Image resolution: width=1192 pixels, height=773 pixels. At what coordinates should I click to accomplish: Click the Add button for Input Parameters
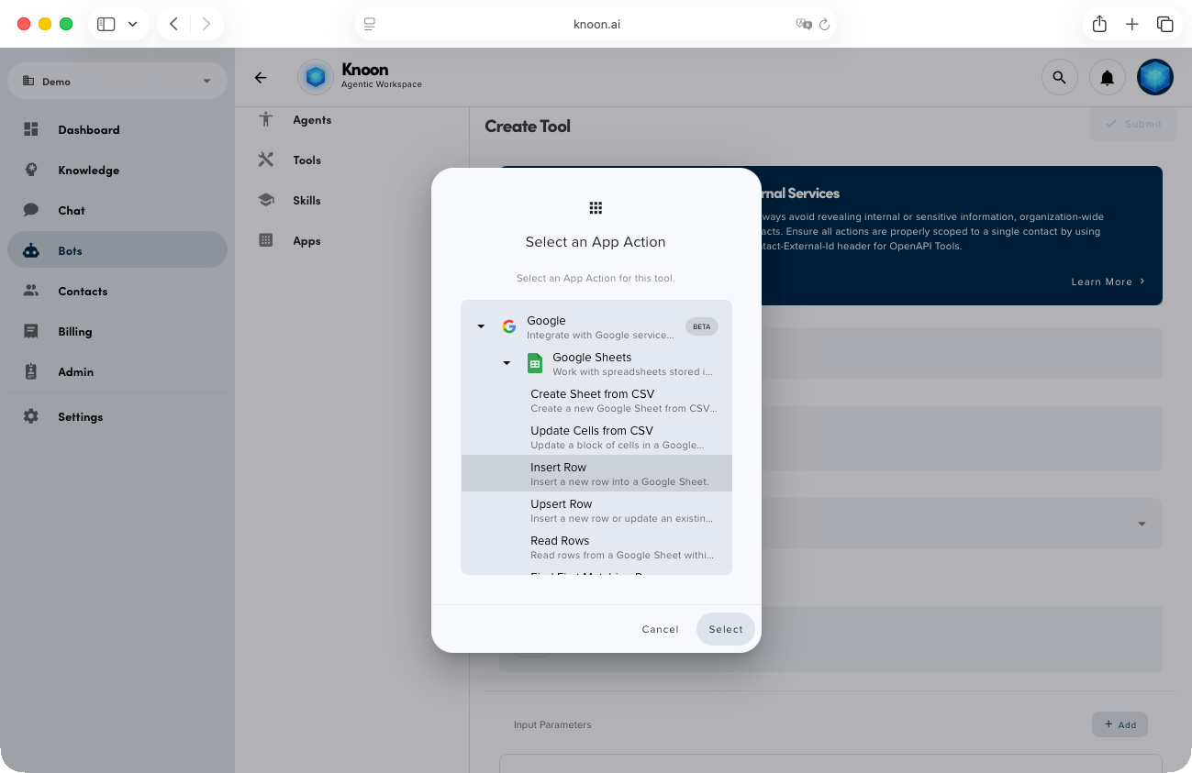click(x=1120, y=724)
